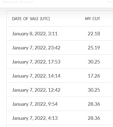Viewport: 113px width, 127px height.
Task: Select the January 7, 2022, 4:13 sale row
Action: (x=60, y=118)
